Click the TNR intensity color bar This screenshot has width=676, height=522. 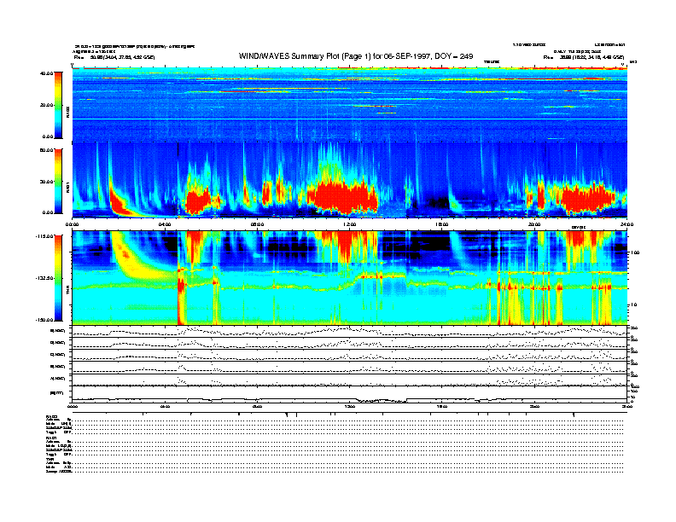[58, 278]
